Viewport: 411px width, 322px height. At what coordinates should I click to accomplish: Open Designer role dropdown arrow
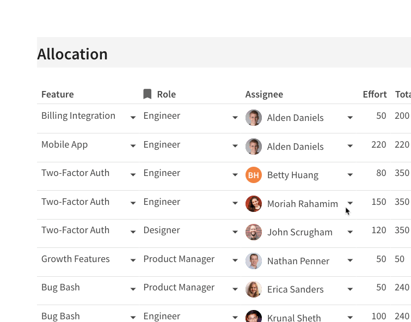pos(235,232)
